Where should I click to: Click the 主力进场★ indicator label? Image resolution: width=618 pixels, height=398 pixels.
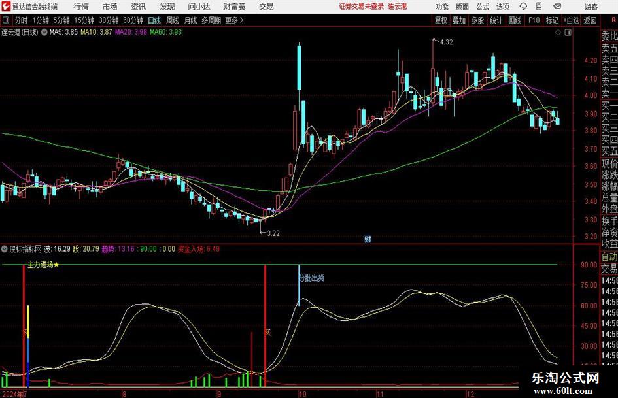coord(43,265)
